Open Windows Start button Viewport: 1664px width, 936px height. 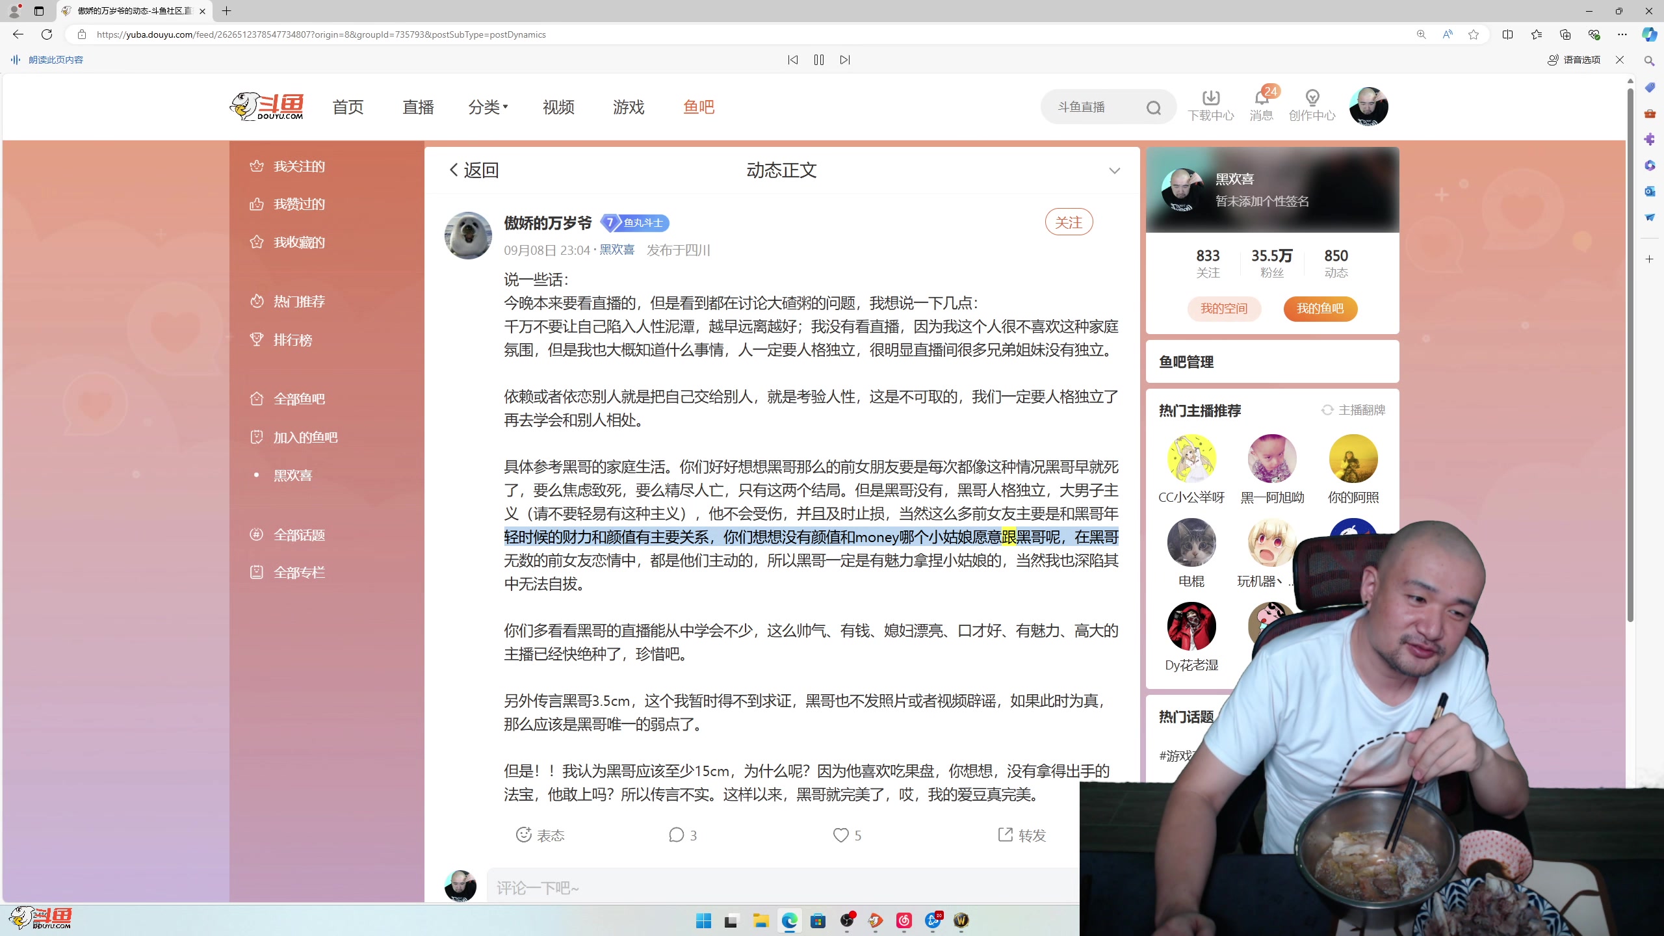(x=703, y=920)
